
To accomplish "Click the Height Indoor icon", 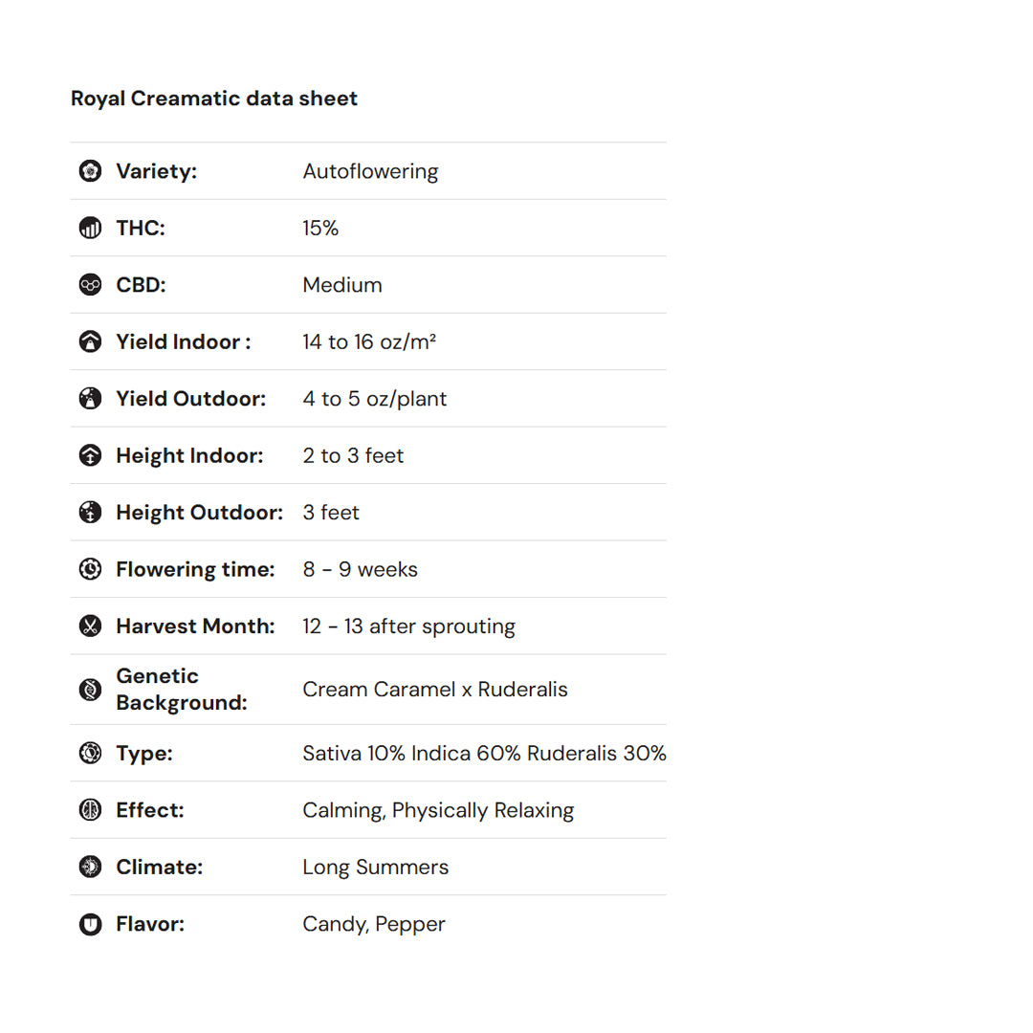I will click(90, 455).
